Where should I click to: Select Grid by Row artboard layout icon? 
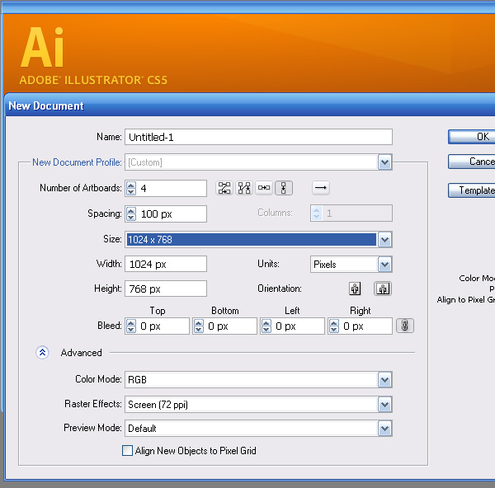tap(224, 188)
